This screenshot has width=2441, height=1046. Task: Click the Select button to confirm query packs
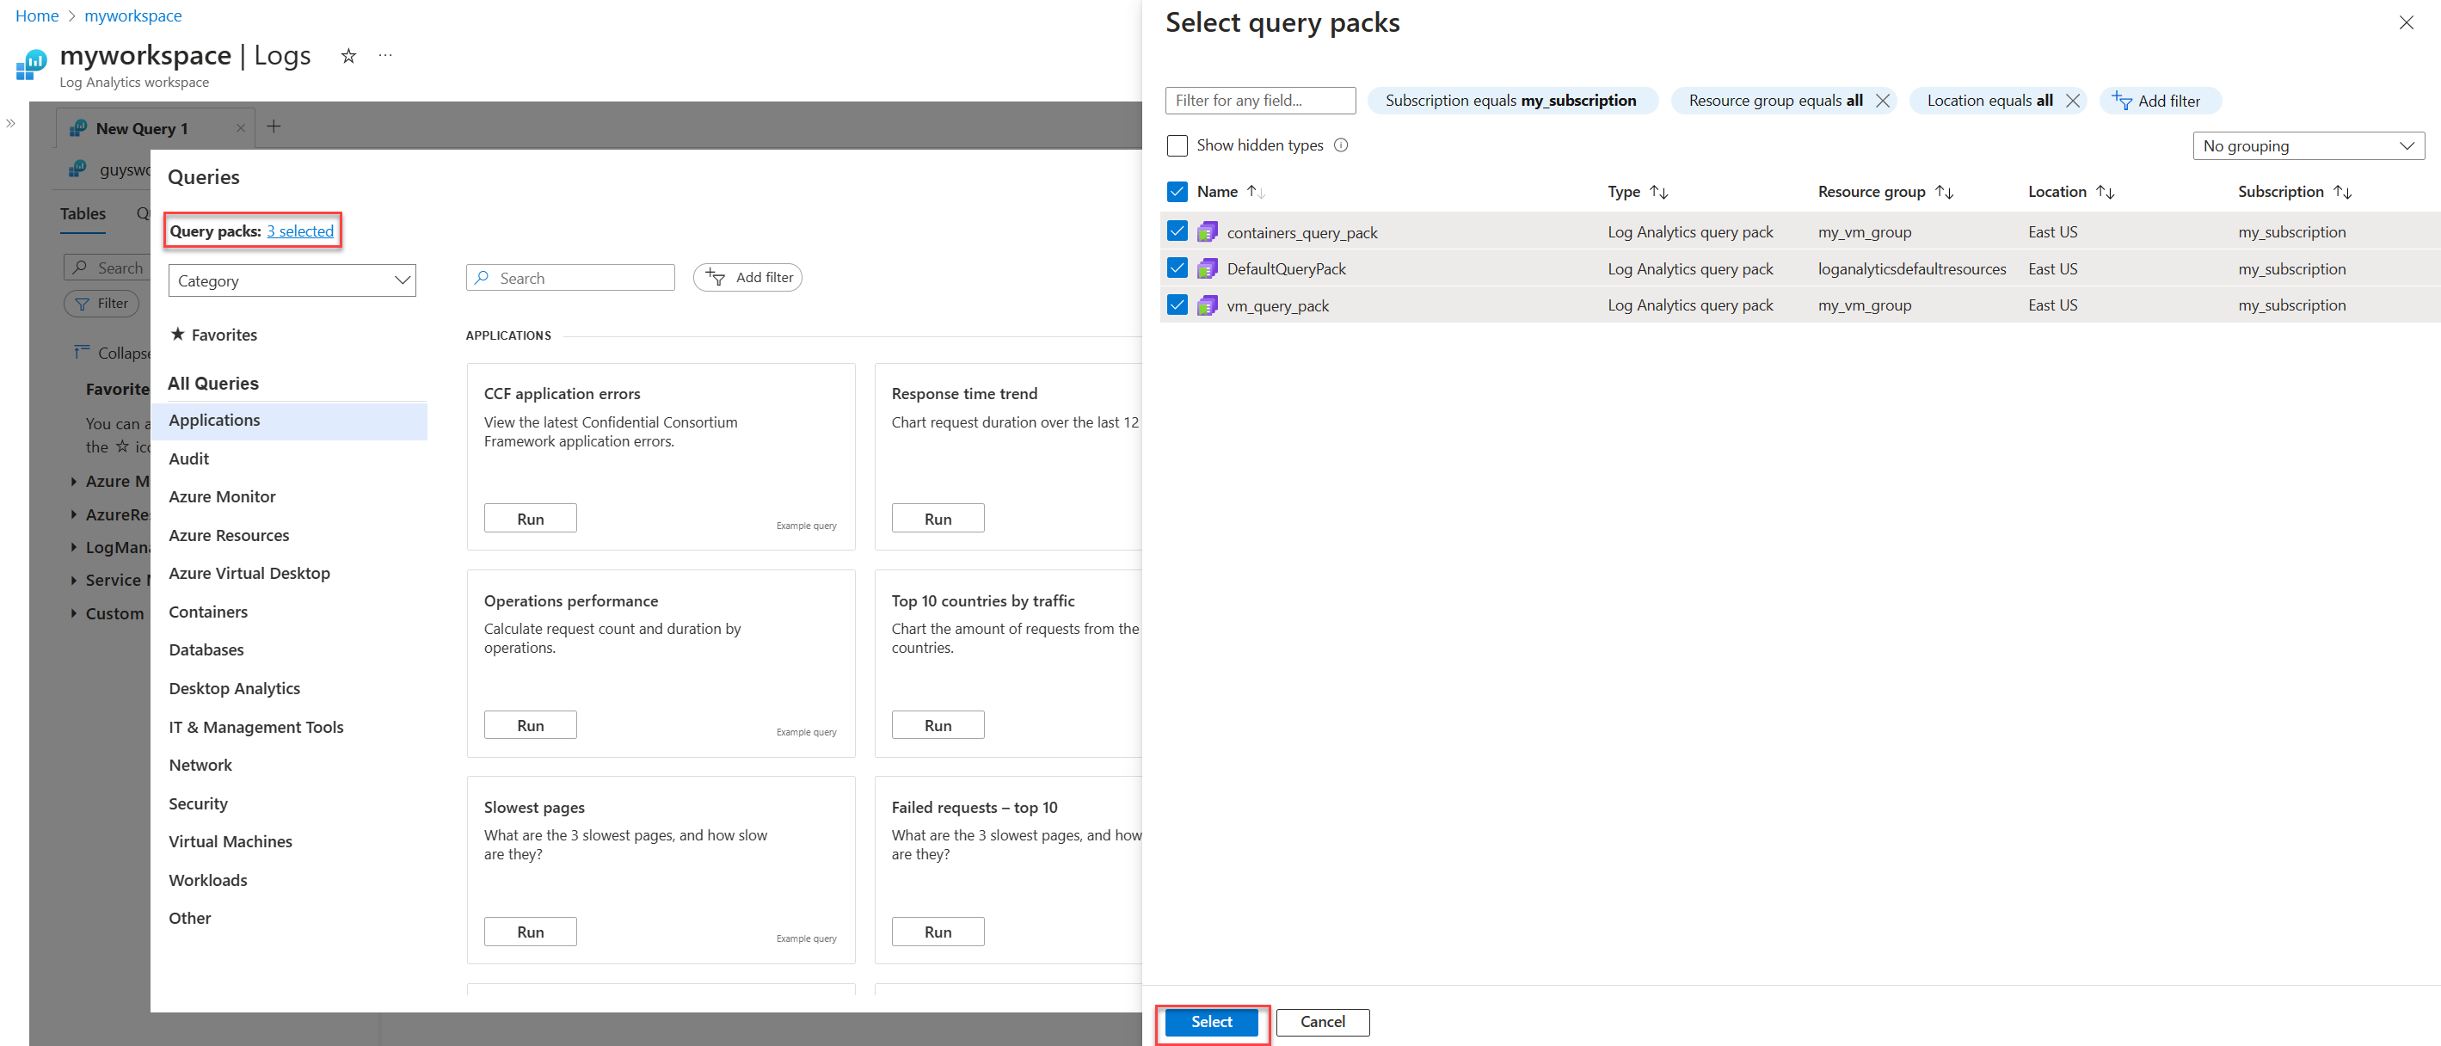coord(1211,1021)
